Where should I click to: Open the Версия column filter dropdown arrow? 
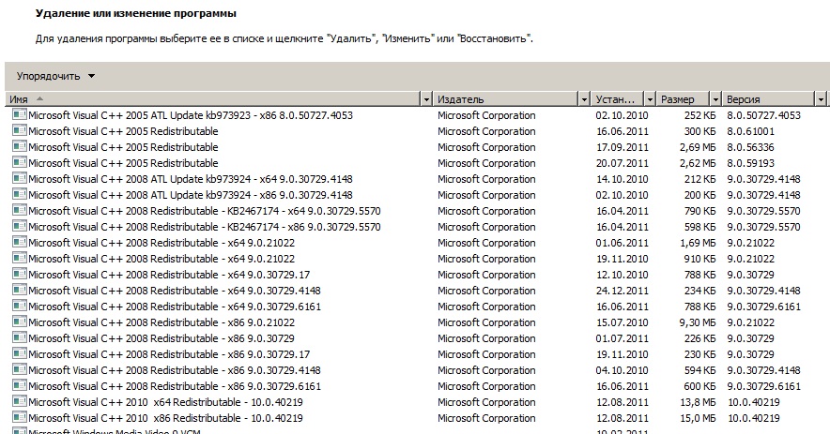(821, 98)
